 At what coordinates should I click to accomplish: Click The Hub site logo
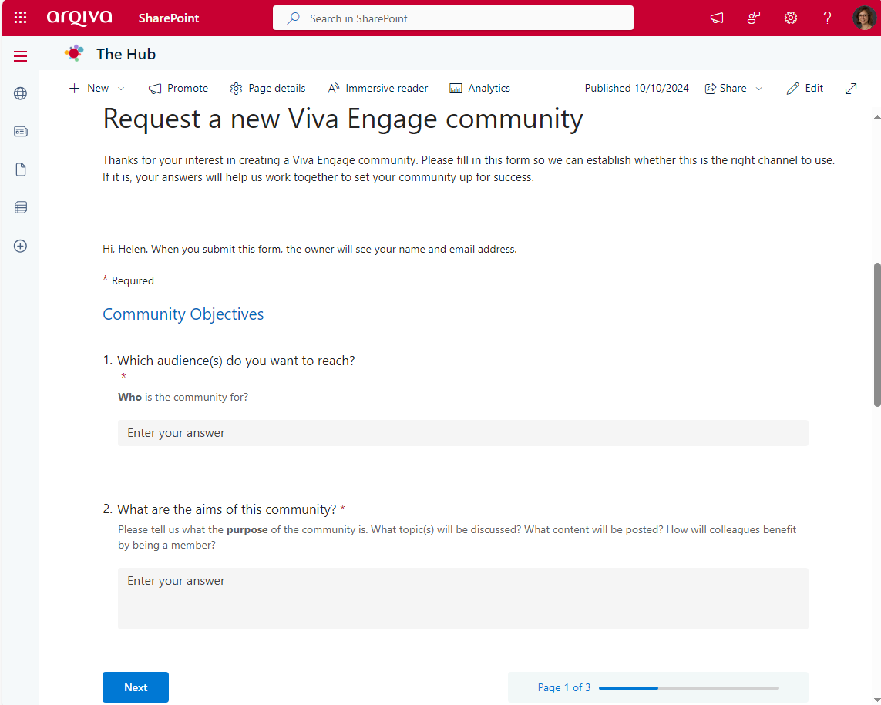click(73, 53)
